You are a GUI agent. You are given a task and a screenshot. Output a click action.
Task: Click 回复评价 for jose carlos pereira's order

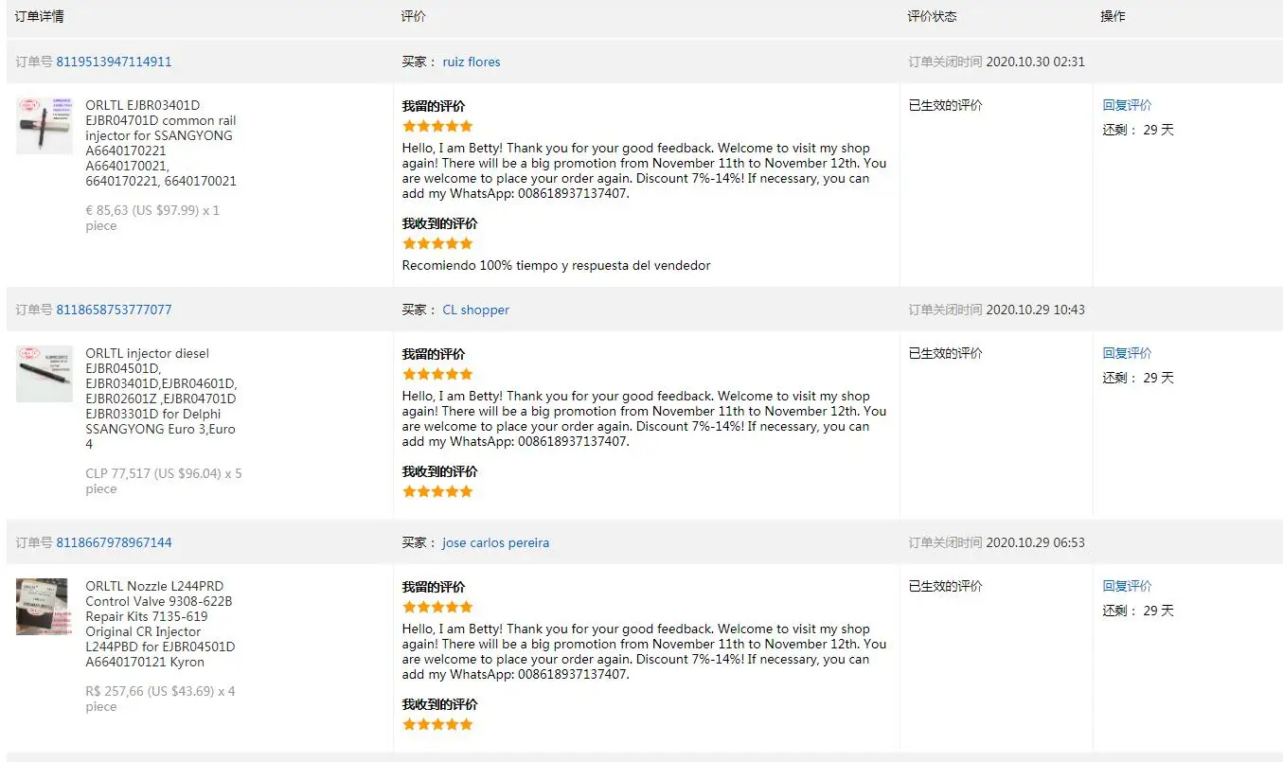tap(1127, 586)
